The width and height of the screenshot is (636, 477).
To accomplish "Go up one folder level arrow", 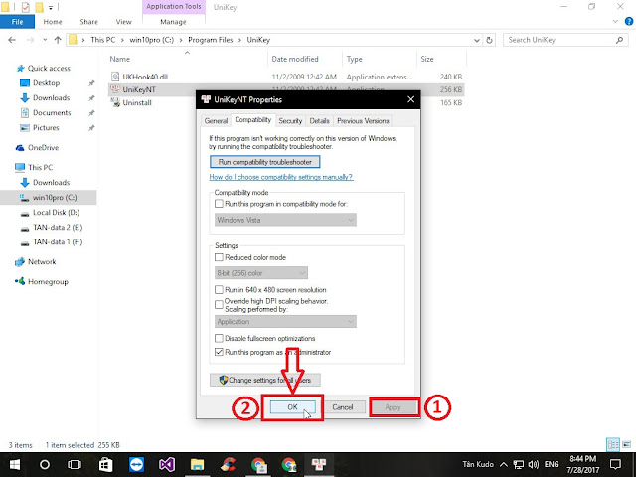I will click(58, 40).
